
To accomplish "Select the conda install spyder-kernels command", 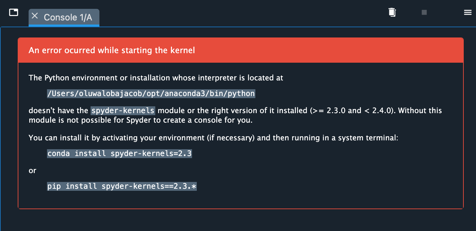I will pyautogui.click(x=119, y=153).
